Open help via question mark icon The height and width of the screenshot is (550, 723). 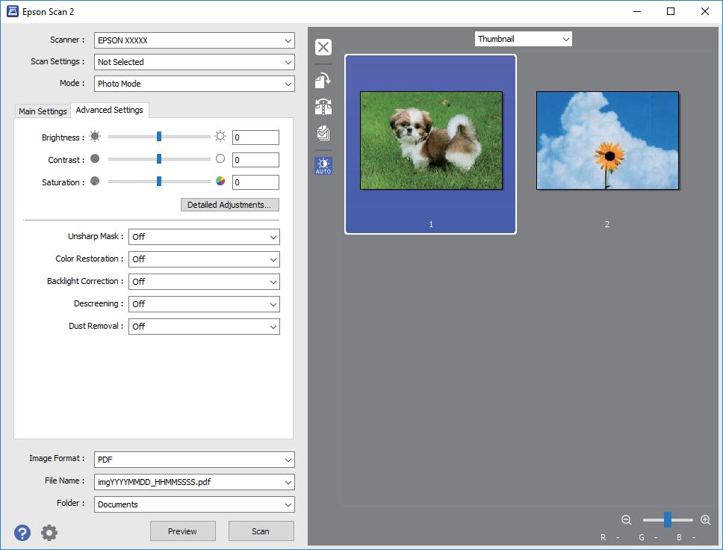[x=22, y=533]
